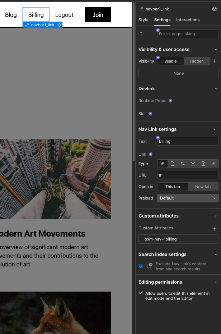The image size is (221, 334).
Task: Click the purple dot beside Runtime Props
Action: (x=170, y=101)
